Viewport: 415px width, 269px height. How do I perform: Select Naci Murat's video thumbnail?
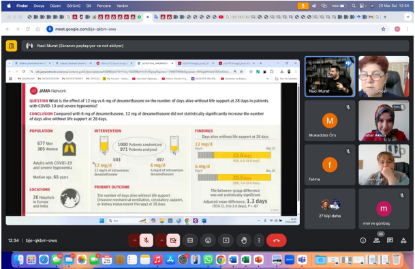tap(330, 76)
